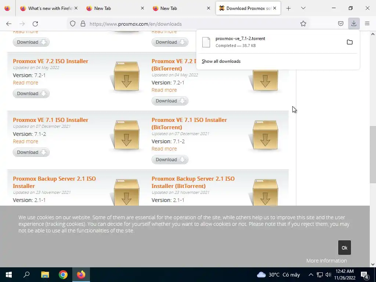Image resolution: width=376 pixels, height=282 pixels.
Task: Close the Download Proxmox tab
Action: pos(275,8)
